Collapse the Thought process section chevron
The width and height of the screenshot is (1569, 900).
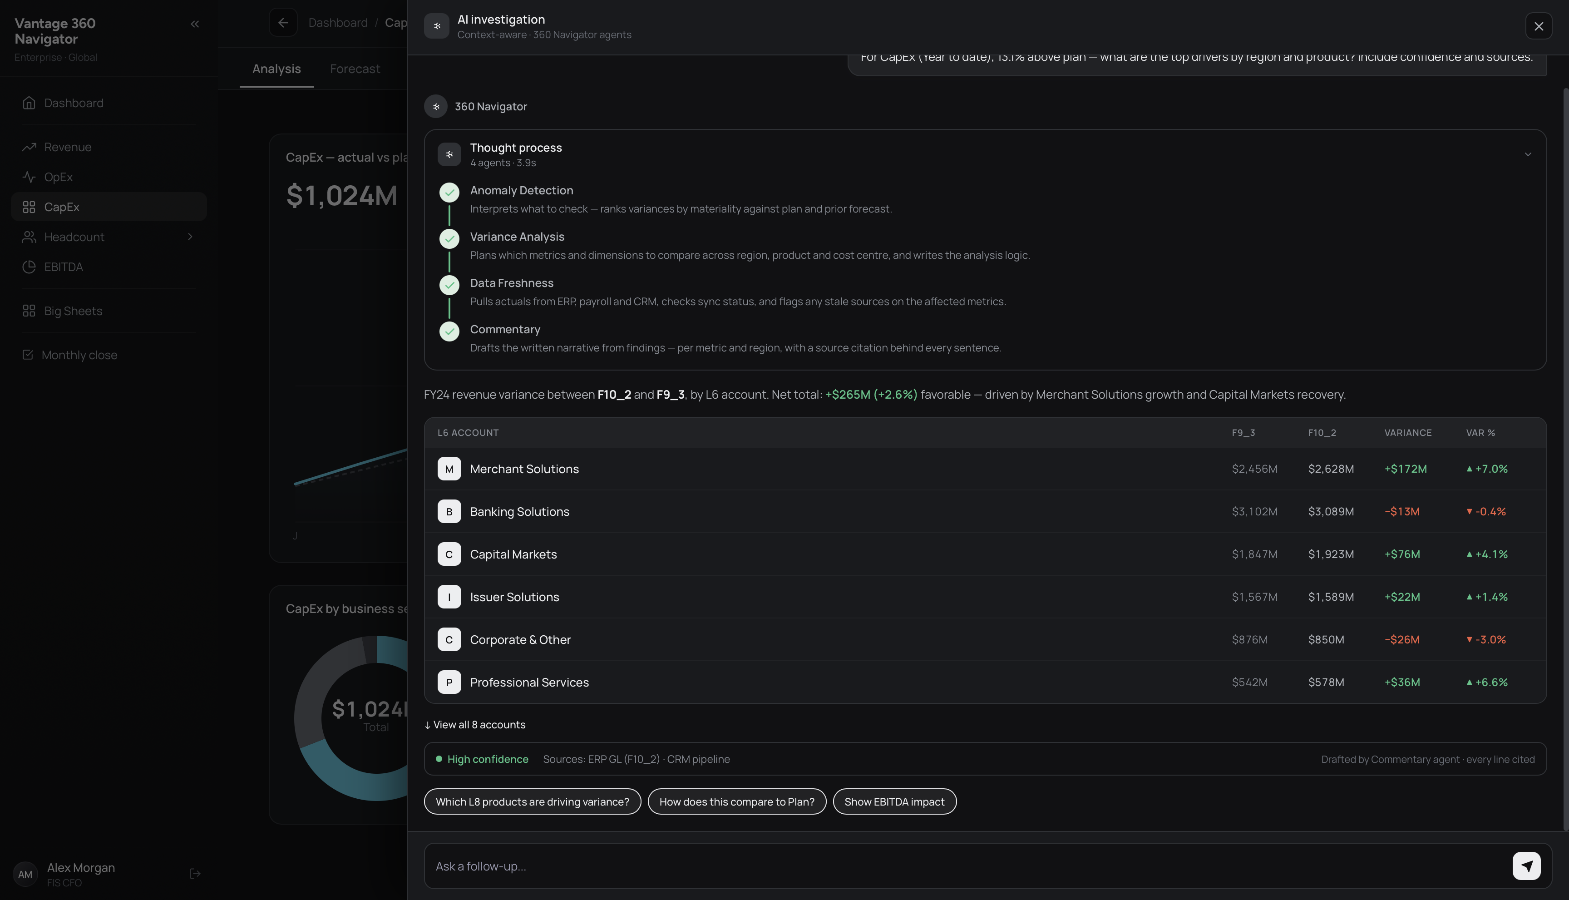pos(1528,154)
